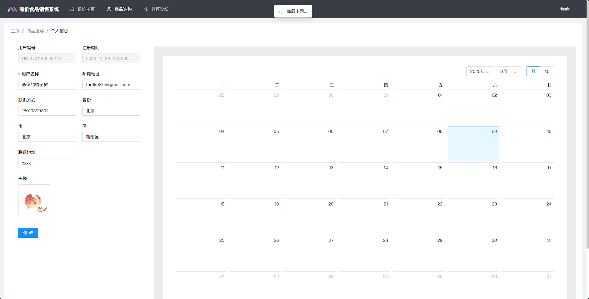
Task: Select next-month date 07 in bottom row
Action: (528, 285)
